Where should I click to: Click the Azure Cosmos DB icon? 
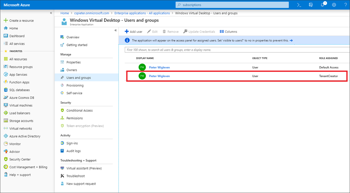(6, 98)
